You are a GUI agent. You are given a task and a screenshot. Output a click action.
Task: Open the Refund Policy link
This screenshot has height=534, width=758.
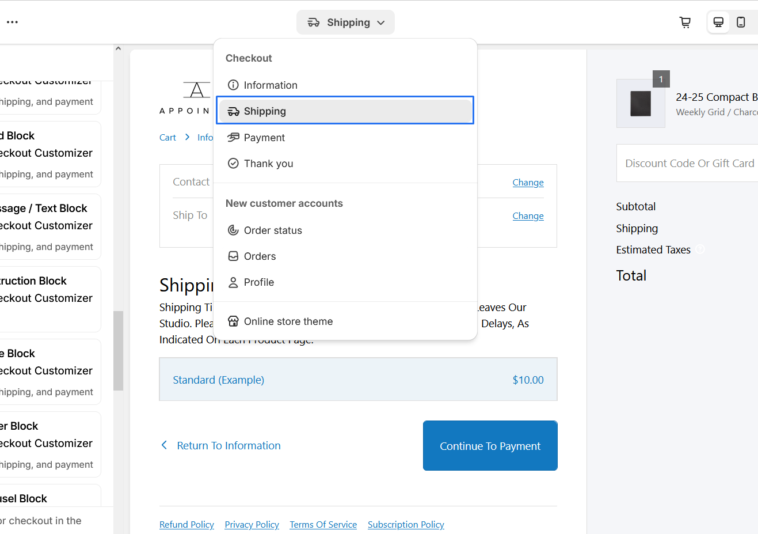(x=186, y=525)
